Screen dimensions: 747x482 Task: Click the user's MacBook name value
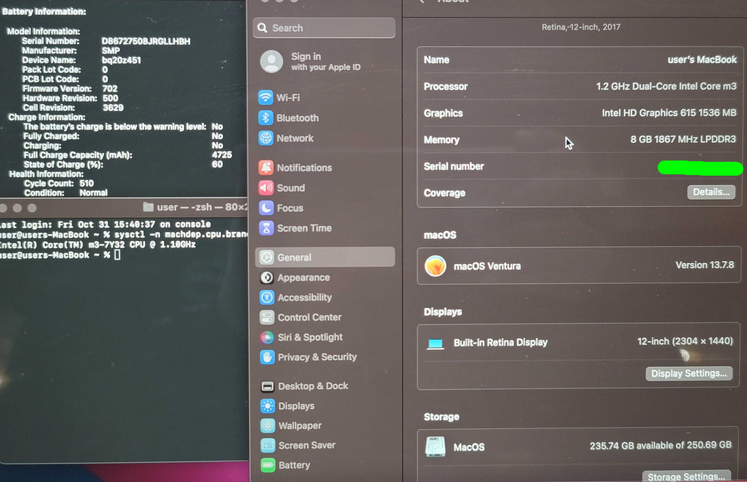(x=702, y=59)
